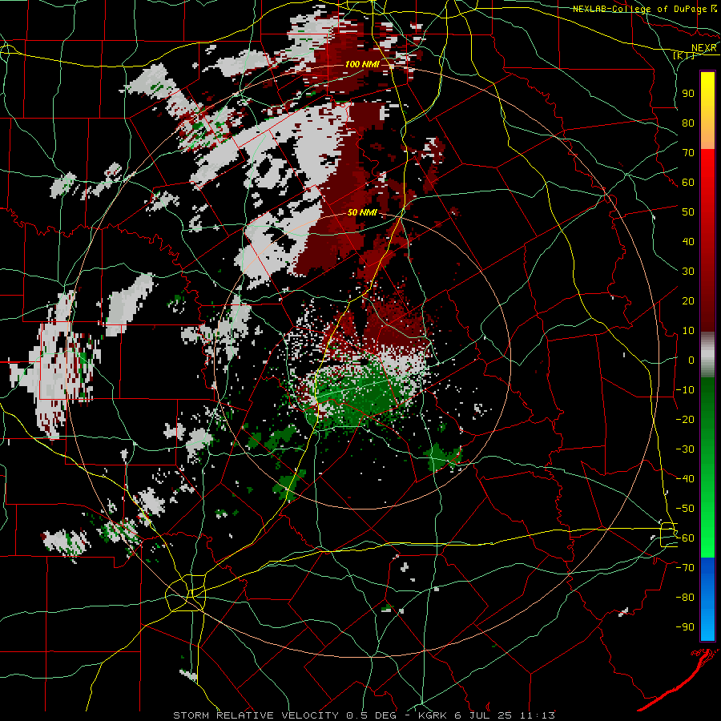Click the 30 scale label
The width and height of the screenshot is (721, 721).
688,272
